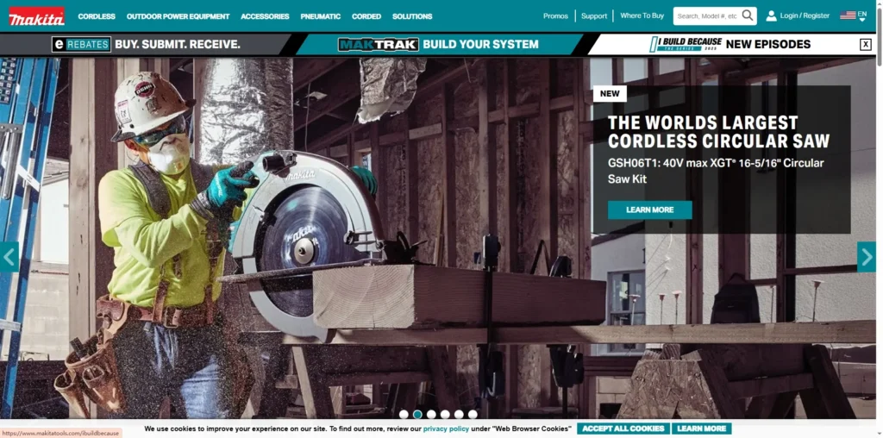Open the Pneumatic menu item
This screenshot has width=883, height=438.
tap(320, 16)
